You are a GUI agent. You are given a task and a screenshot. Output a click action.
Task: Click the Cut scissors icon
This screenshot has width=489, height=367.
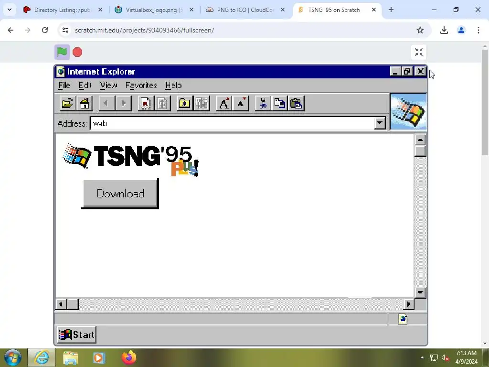coord(263,103)
